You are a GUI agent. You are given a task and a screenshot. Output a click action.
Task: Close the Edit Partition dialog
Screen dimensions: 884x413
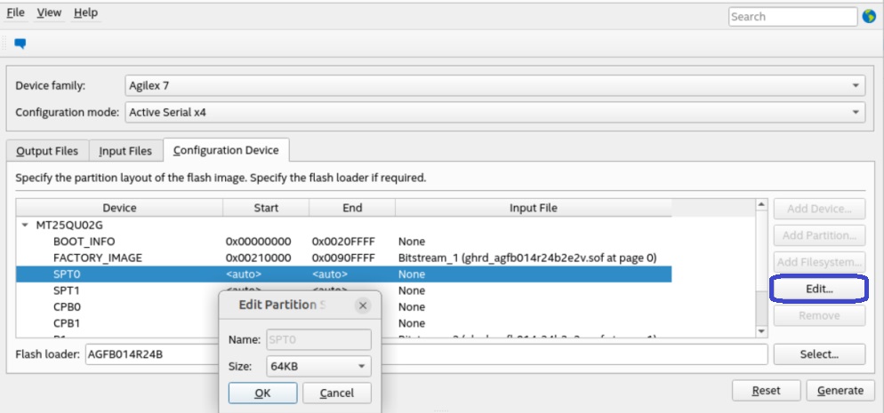[x=362, y=305]
